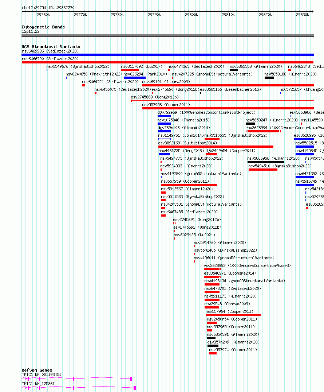Click nsv5494773 (ByrskaBishop2022) label
324x392 pixels.
click(x=192, y=159)
